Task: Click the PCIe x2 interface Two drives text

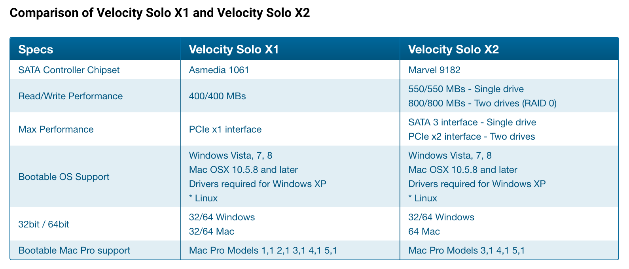Action: coord(472,136)
